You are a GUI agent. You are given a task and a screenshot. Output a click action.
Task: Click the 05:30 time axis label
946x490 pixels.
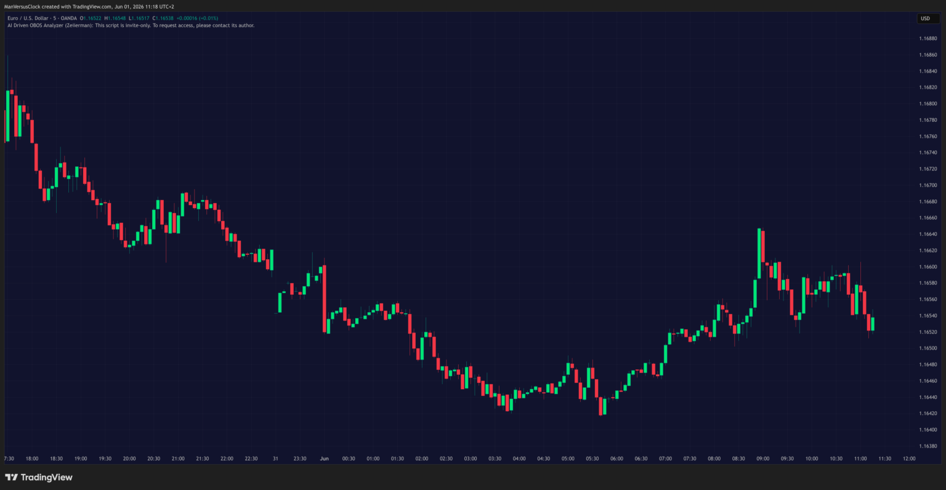tap(592, 459)
